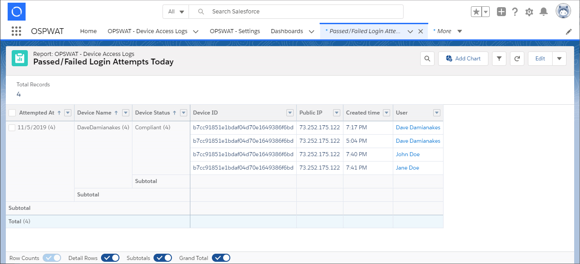Open the Created time column menu
Image resolution: width=580 pixels, height=264 pixels.
[x=386, y=113]
